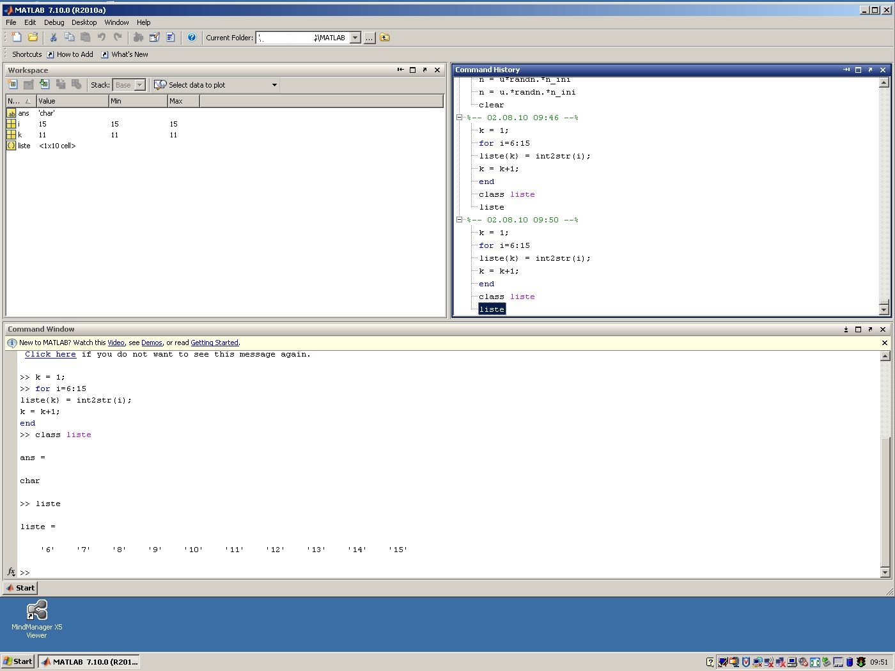Select the liste variable in Workspace
This screenshot has height=671, width=895.
[x=24, y=146]
